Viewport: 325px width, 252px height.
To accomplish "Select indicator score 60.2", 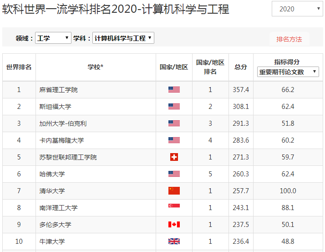I will click(288, 140).
